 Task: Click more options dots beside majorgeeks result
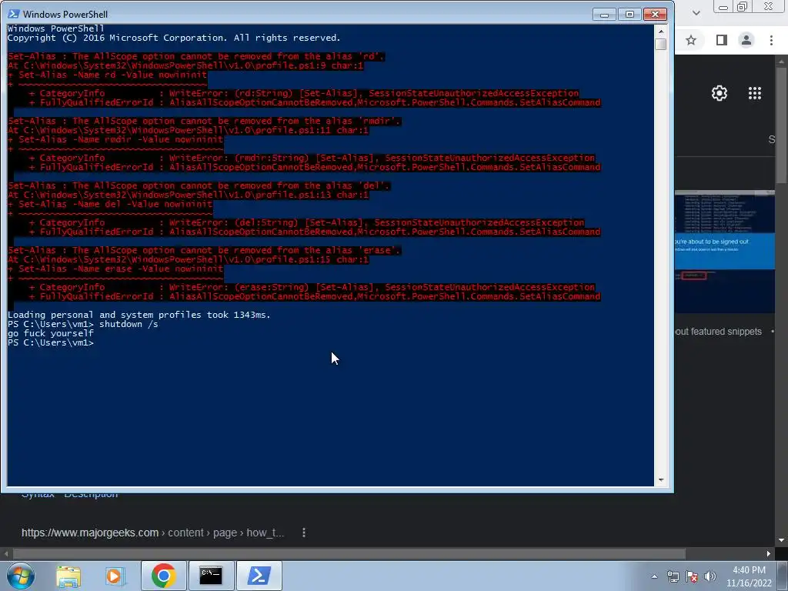point(303,533)
